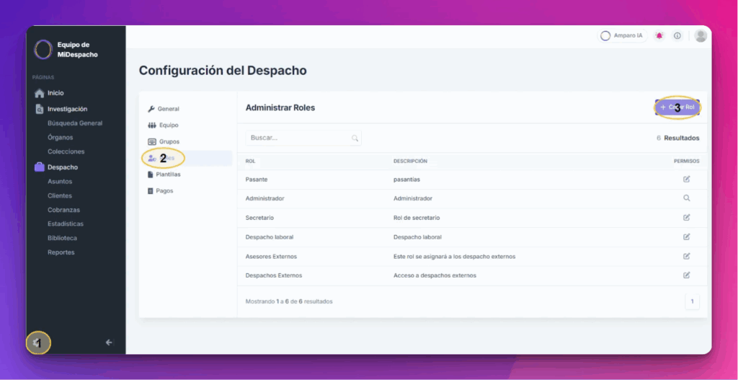Open the Amparo IA assistant button

pos(622,36)
